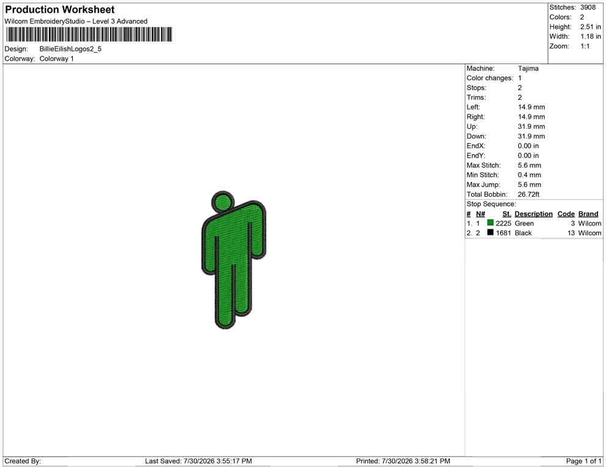
Task: Click the barcode under the worksheet title
Action: click(x=89, y=34)
